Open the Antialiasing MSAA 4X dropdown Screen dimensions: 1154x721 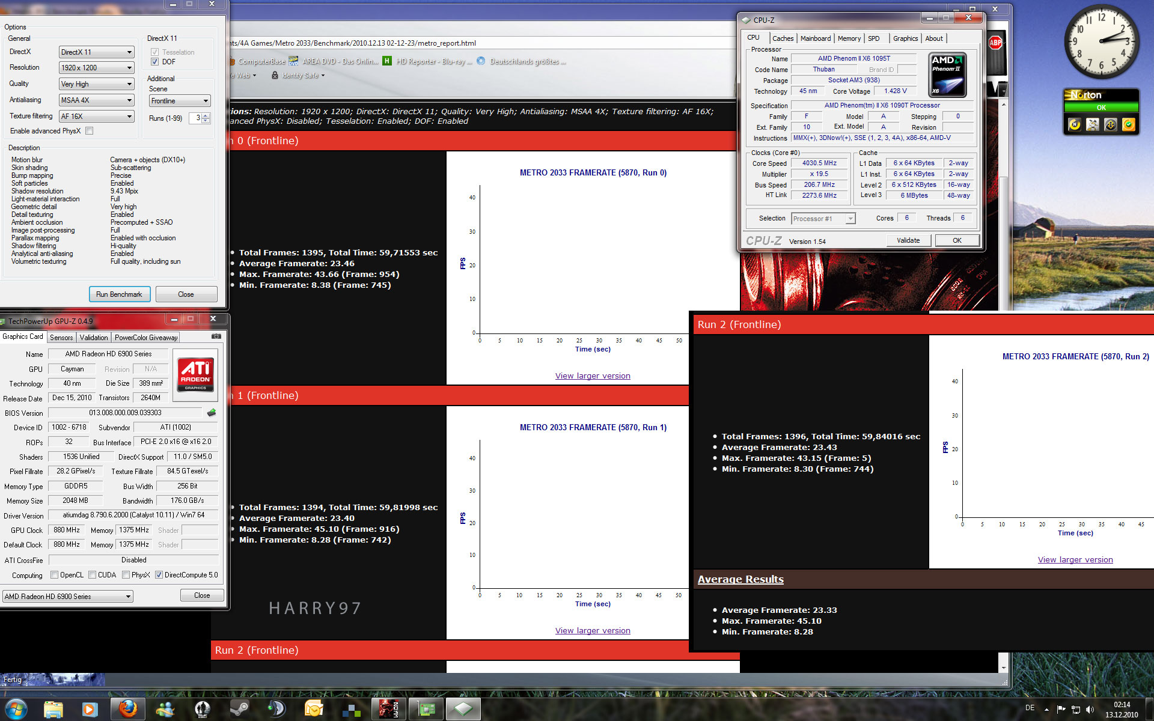pyautogui.click(x=96, y=100)
